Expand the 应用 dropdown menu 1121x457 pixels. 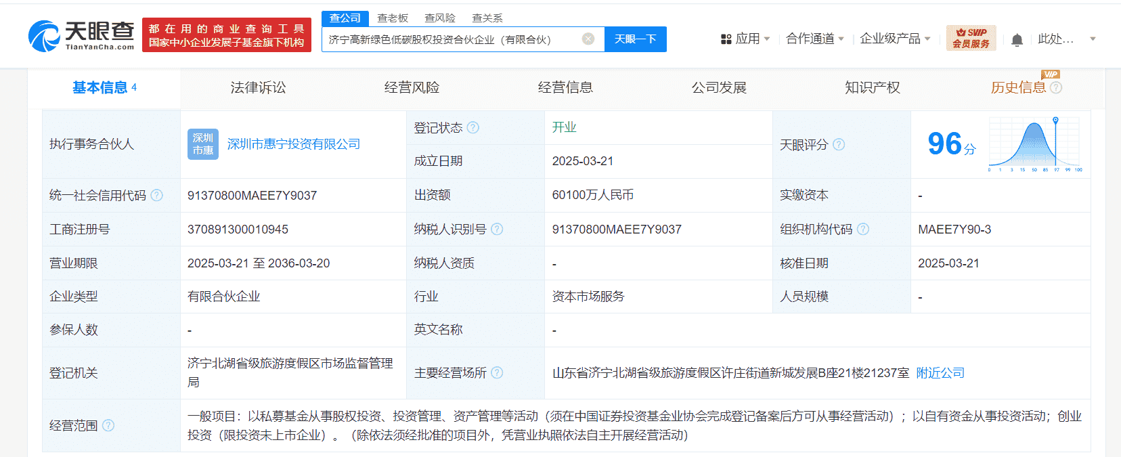point(745,39)
